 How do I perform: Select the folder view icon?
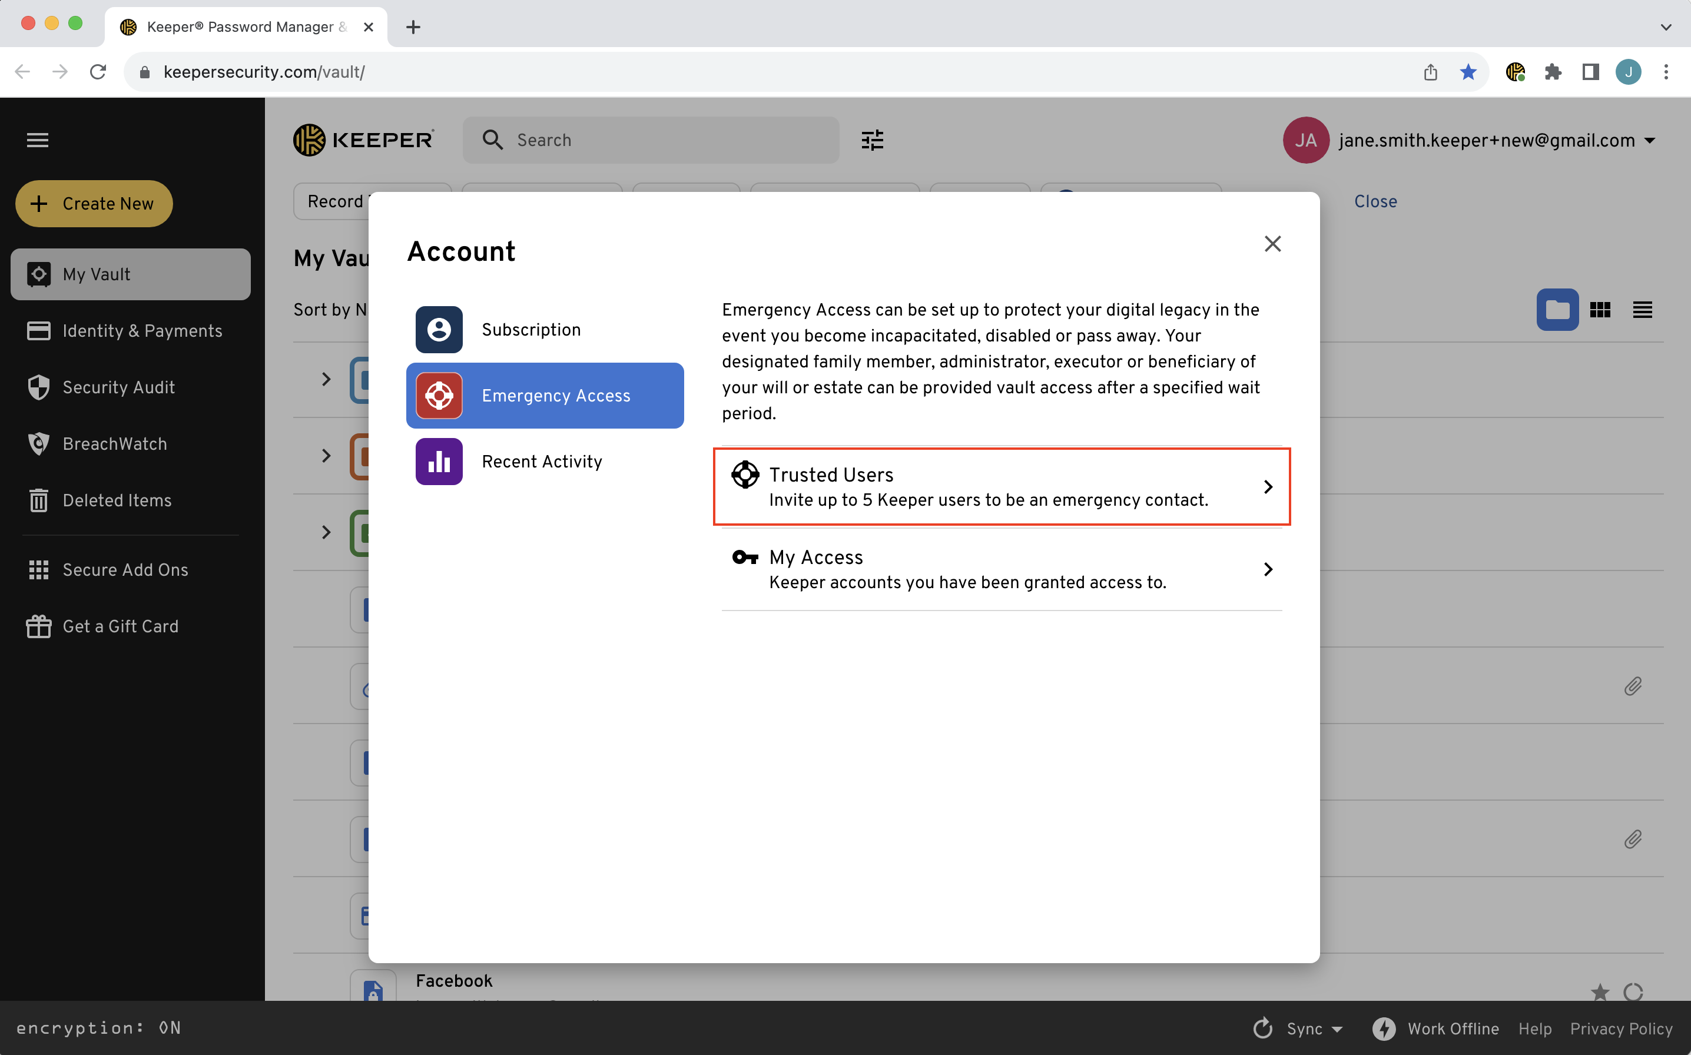[x=1557, y=310]
